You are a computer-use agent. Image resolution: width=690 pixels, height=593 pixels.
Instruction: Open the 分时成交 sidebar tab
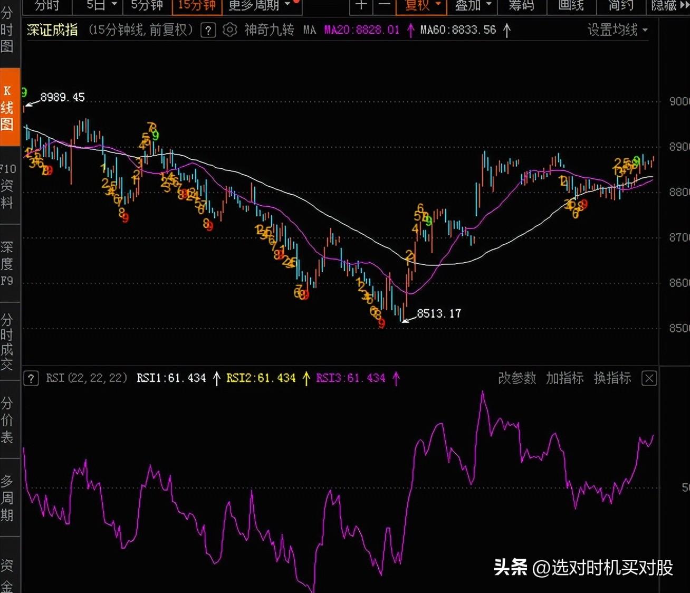tap(7, 342)
